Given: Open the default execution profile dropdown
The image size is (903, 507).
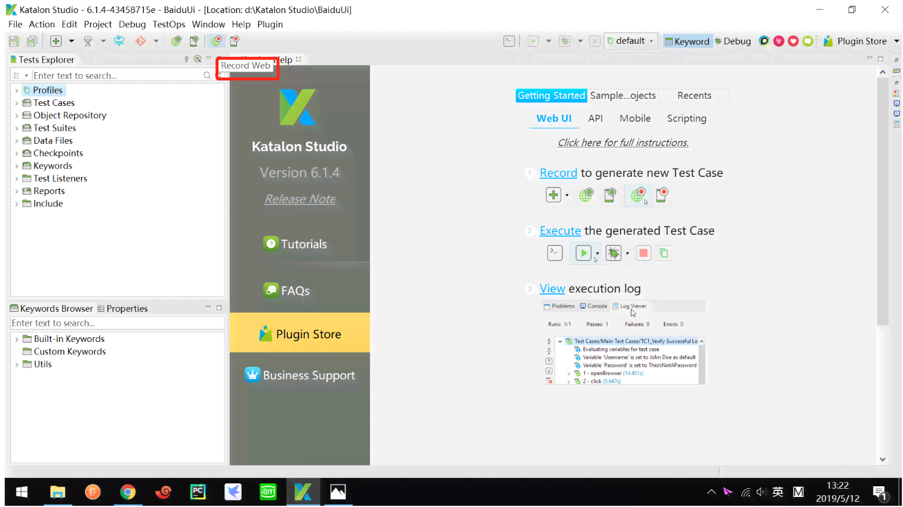Looking at the screenshot, I should point(631,41).
